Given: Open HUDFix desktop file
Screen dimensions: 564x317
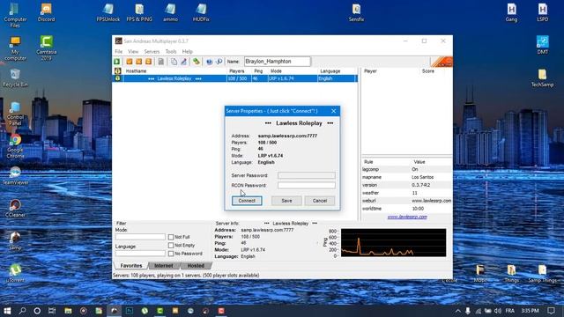Looking at the screenshot, I should pyautogui.click(x=201, y=12).
